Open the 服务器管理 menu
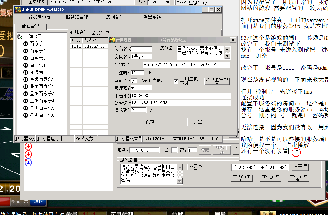This screenshot has width=328, height=215. [77, 17]
